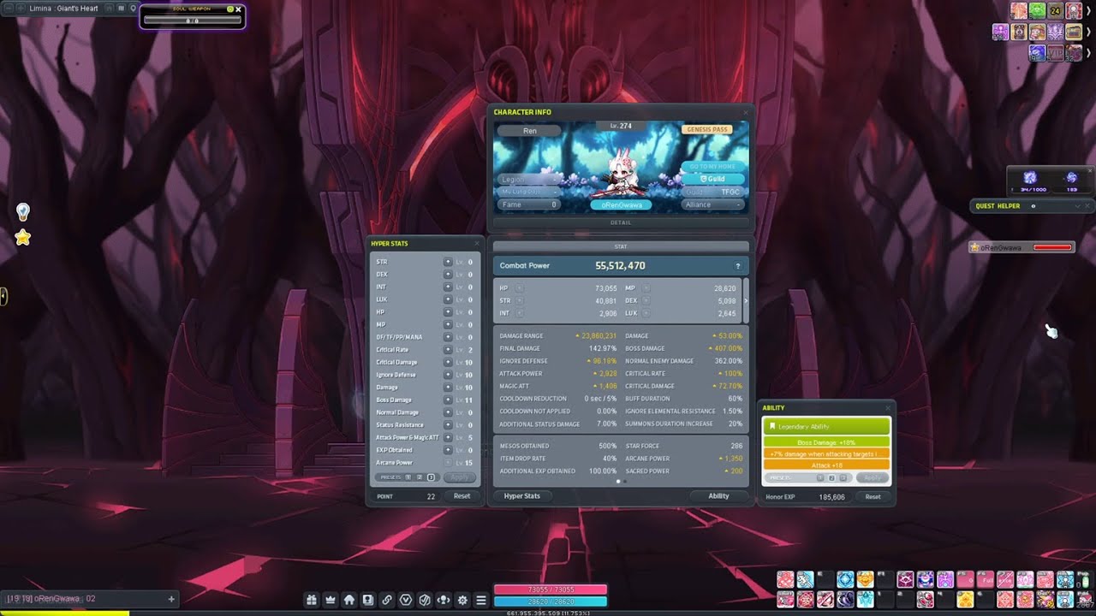Click the Limina : Giant's Heart map title
Viewport: 1096px width, 616px height.
tap(63, 8)
